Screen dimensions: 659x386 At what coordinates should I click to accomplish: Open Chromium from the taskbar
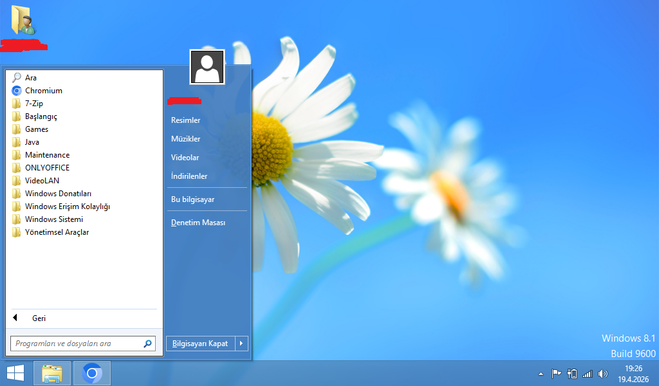coord(92,373)
